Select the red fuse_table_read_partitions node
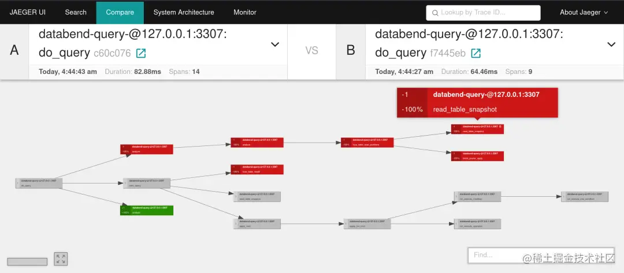 (x=367, y=143)
